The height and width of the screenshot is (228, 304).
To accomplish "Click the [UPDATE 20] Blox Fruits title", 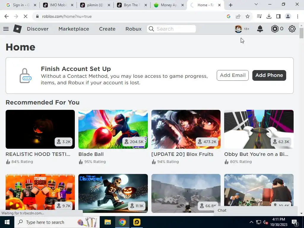I will coord(182,154).
